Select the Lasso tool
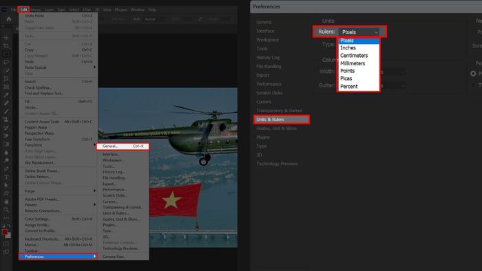The height and width of the screenshot is (271, 482). (x=6, y=63)
